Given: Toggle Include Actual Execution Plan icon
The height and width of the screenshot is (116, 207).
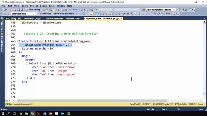Looking at the screenshot, I should point(96,14).
